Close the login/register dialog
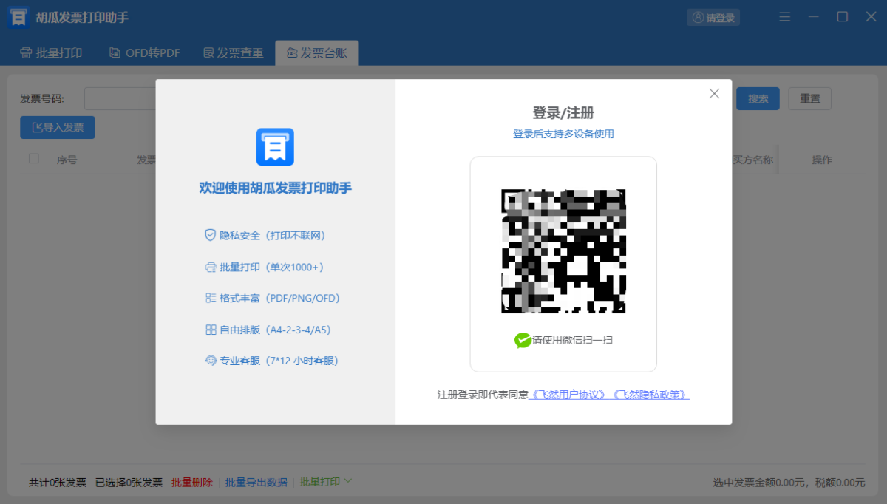This screenshot has width=887, height=504. [x=714, y=93]
